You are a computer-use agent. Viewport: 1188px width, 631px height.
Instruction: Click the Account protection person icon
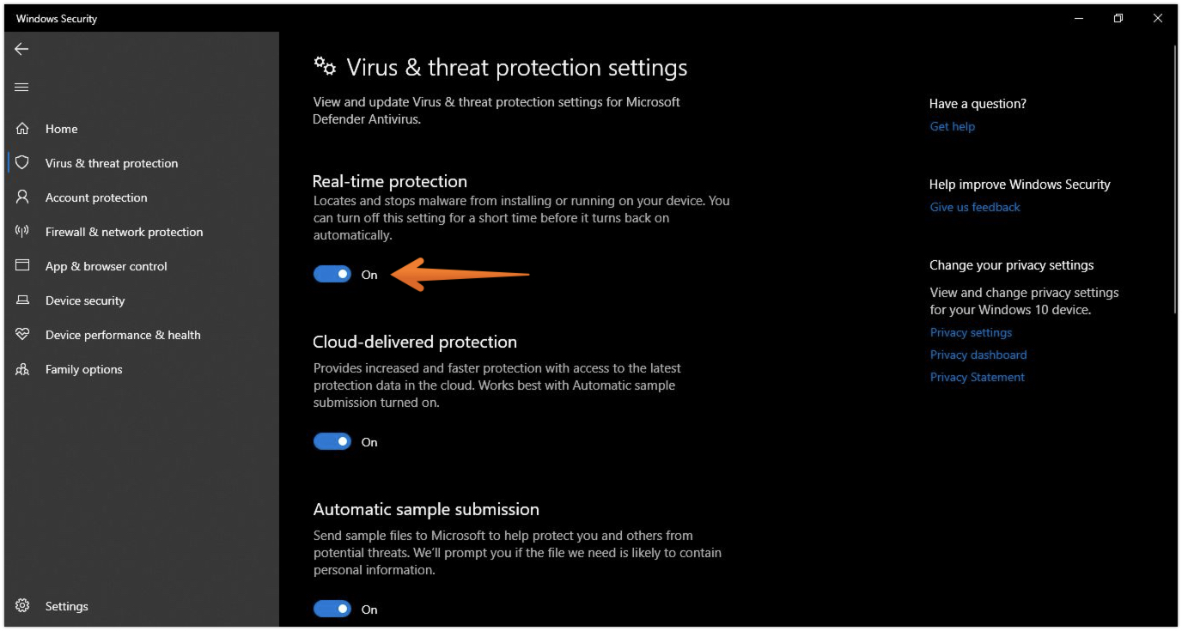click(x=22, y=197)
